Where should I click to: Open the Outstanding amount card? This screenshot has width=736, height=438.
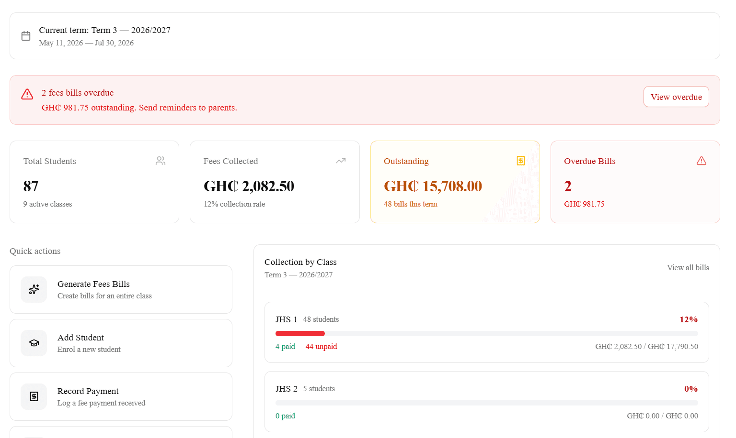point(455,182)
